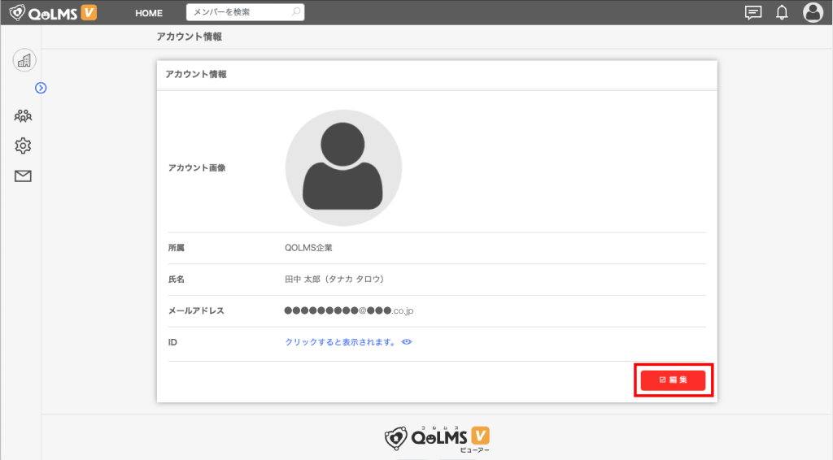
Task: Click the QoLMS V logo in header
Action: pos(53,12)
